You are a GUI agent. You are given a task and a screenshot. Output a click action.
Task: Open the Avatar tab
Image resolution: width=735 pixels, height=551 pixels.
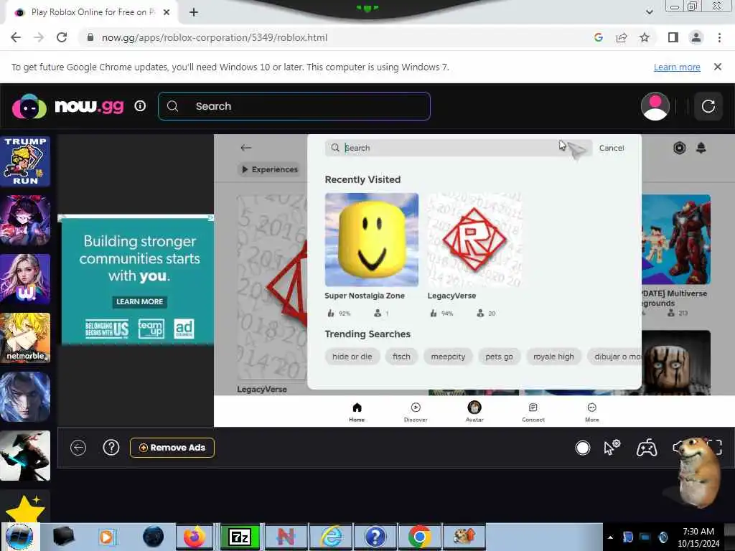pos(474,412)
